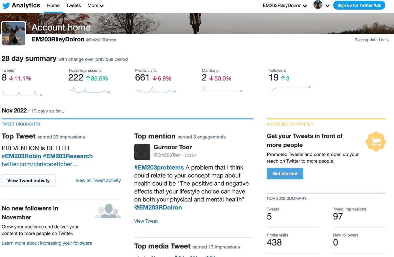The width and height of the screenshot is (394, 257).
Task: Click the EM203RileyDoiron profile name heading
Action: pyautogui.click(x=58, y=39)
